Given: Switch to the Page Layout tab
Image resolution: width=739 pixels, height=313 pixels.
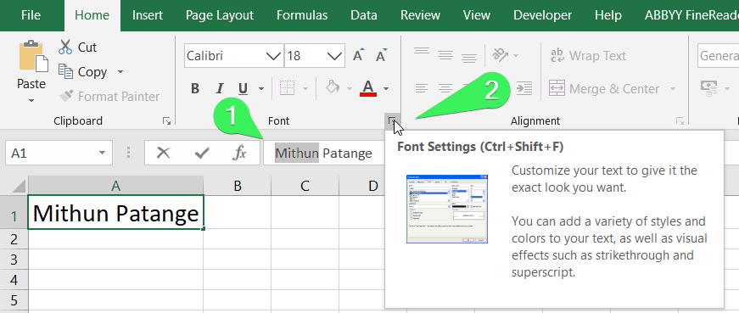Looking at the screenshot, I should click(x=220, y=15).
